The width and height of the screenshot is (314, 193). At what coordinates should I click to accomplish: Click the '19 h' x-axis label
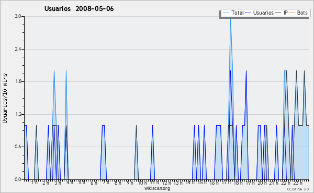[250, 183]
